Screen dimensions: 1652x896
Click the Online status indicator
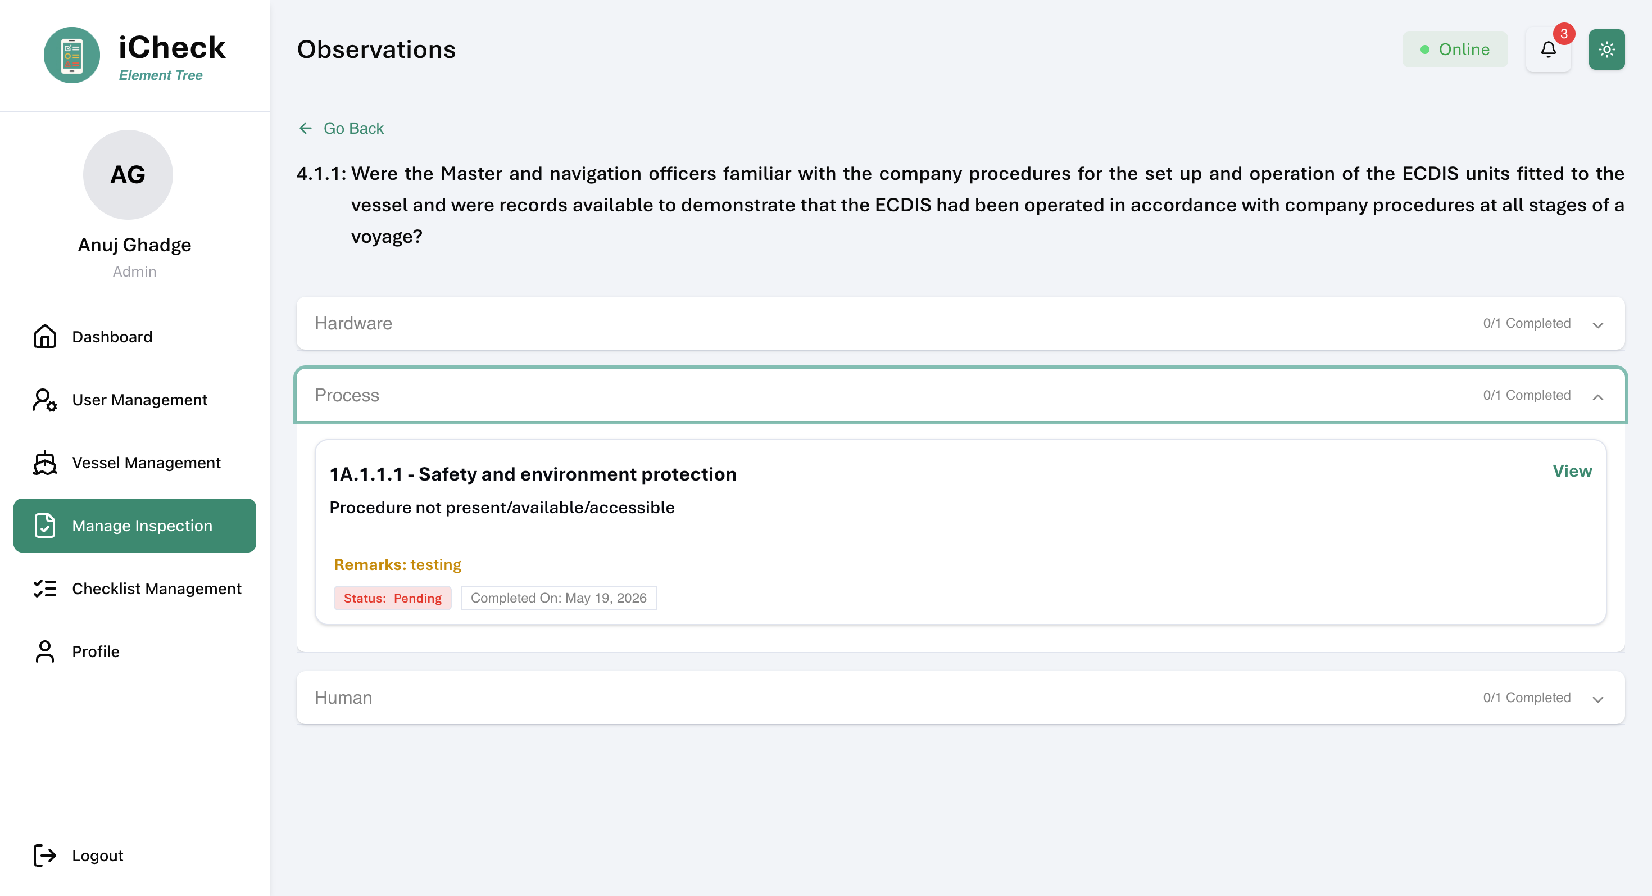pyautogui.click(x=1454, y=49)
